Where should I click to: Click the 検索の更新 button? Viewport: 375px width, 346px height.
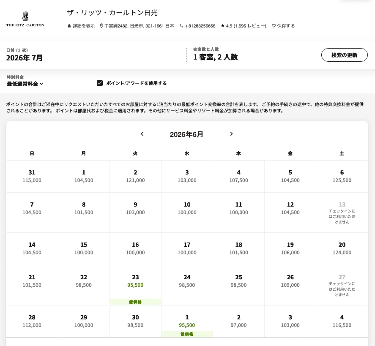345,55
